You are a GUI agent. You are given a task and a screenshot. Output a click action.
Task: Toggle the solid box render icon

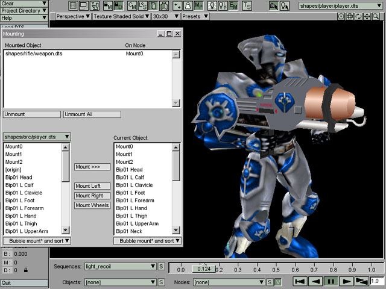pos(153,6)
